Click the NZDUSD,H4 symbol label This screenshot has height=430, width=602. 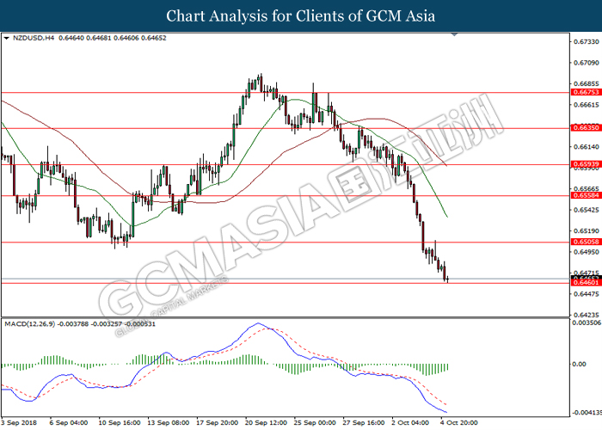(x=34, y=38)
